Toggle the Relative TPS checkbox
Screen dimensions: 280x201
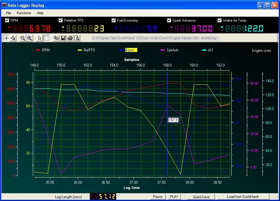(61, 20)
